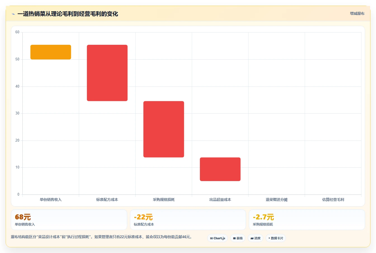
Task: Click the y-axis value 40
Action: coord(17,86)
